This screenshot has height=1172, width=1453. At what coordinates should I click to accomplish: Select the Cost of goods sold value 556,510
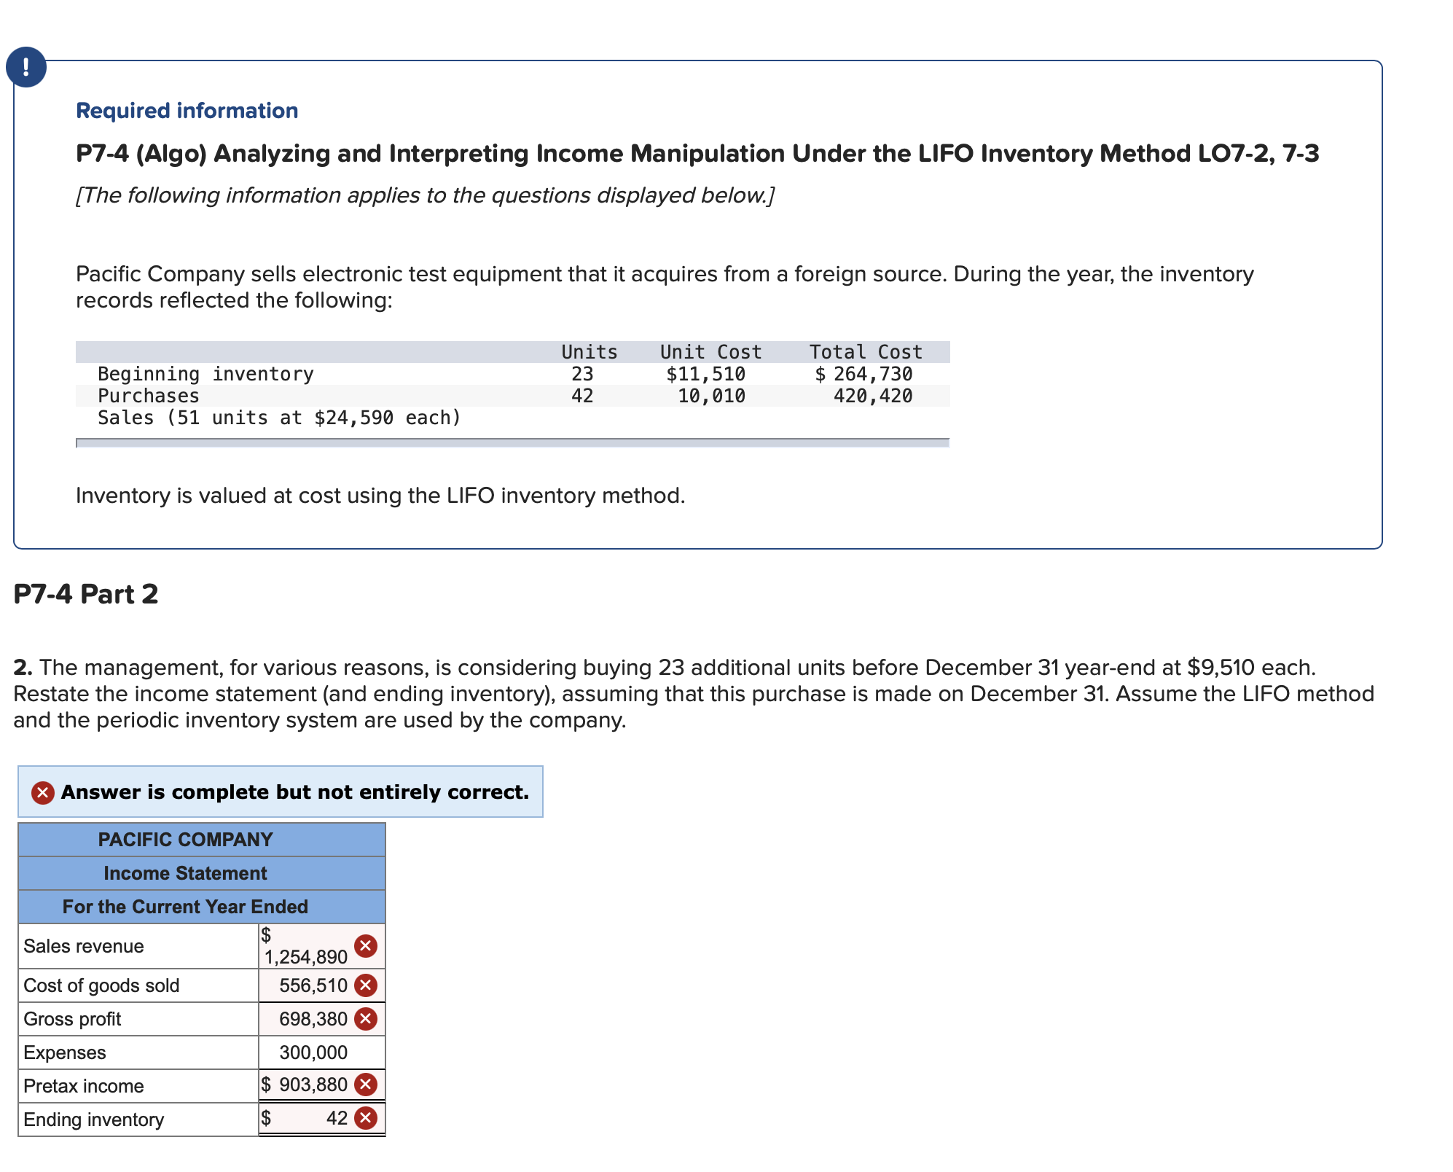[x=313, y=985]
